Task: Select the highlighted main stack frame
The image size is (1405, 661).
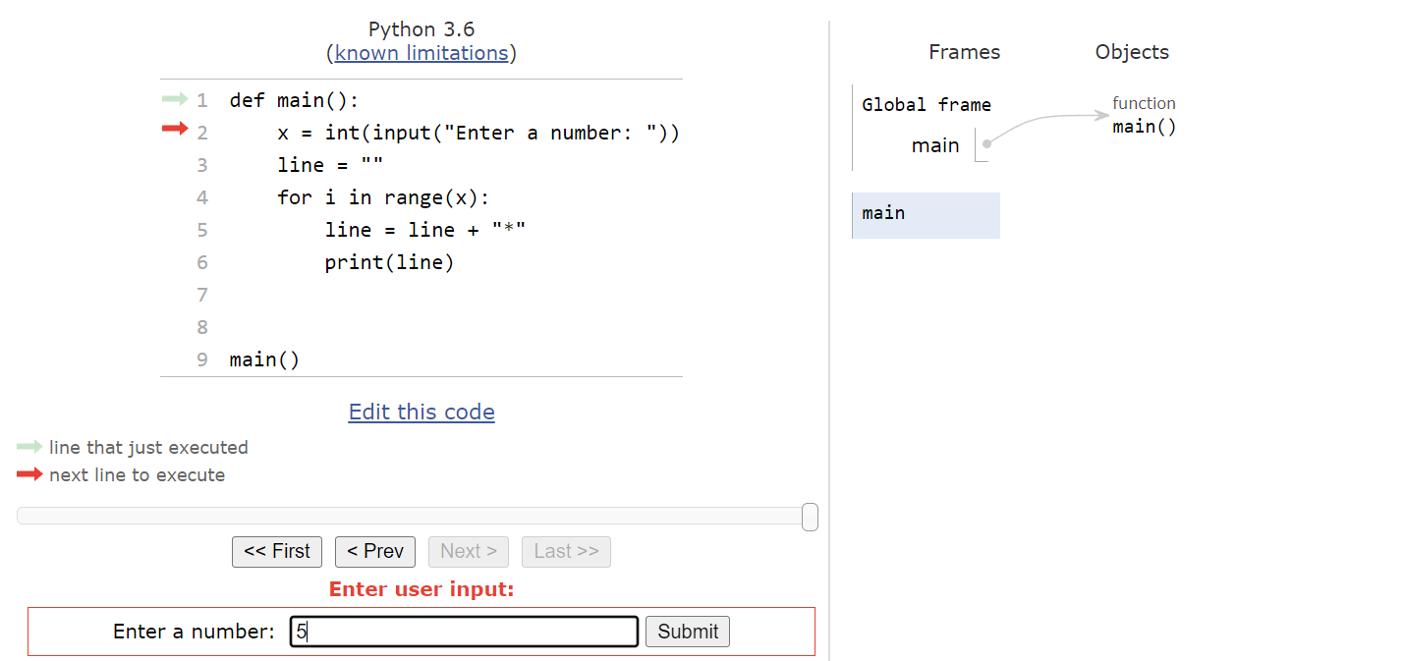Action: (926, 214)
